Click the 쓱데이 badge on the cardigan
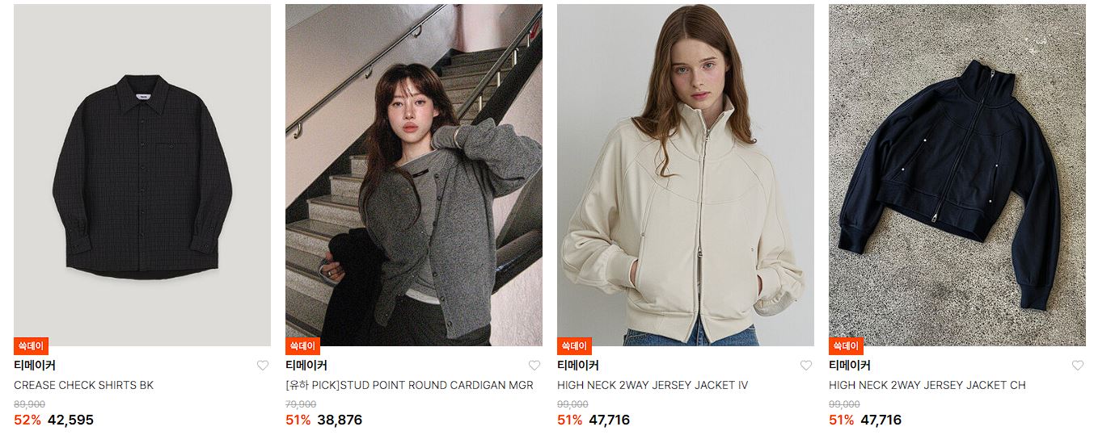 point(302,346)
